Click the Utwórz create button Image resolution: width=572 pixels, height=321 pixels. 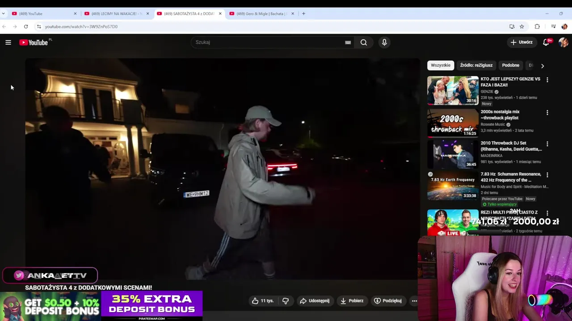coord(522,42)
